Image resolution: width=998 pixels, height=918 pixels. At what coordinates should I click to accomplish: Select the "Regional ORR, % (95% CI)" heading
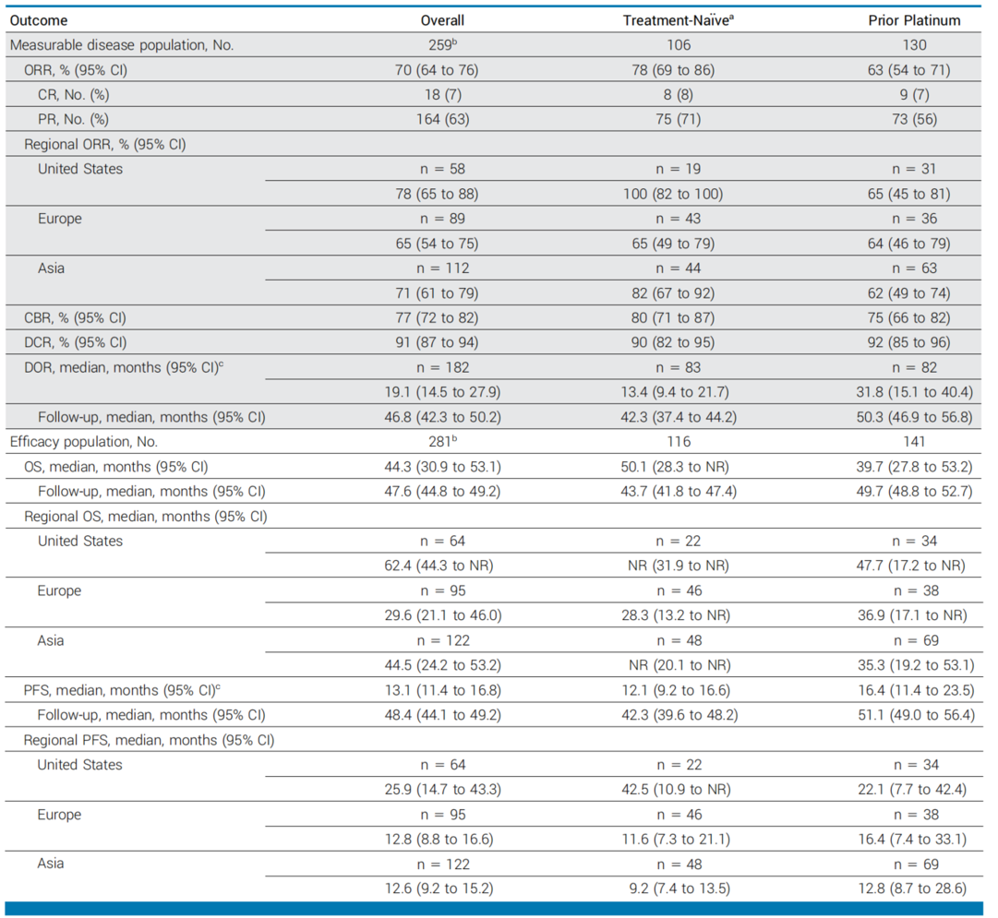[104, 144]
